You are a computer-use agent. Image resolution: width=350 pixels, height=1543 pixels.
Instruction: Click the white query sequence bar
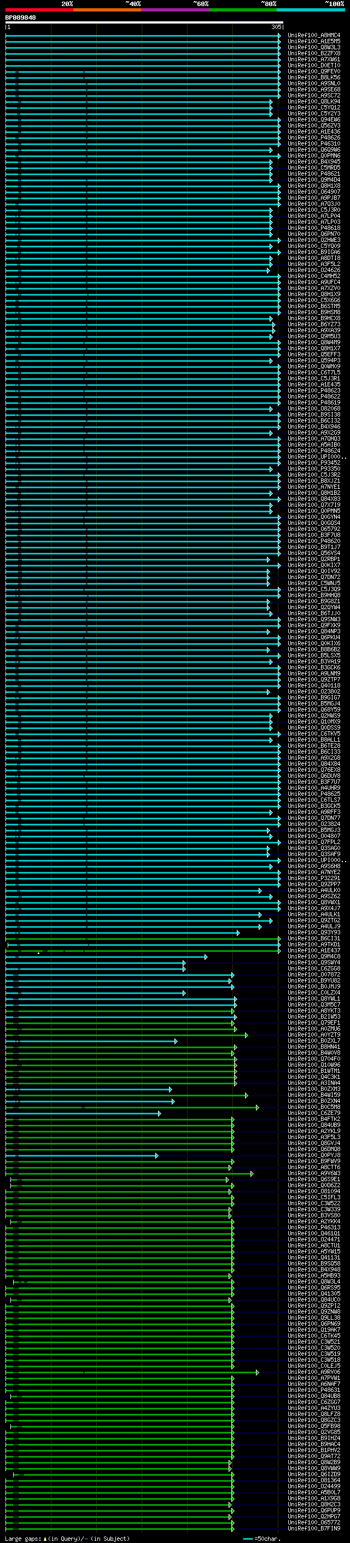[x=144, y=22]
